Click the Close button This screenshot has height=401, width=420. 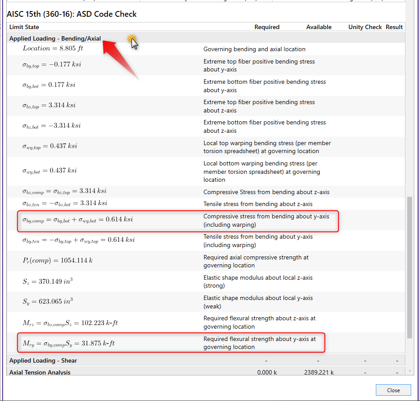click(x=393, y=390)
